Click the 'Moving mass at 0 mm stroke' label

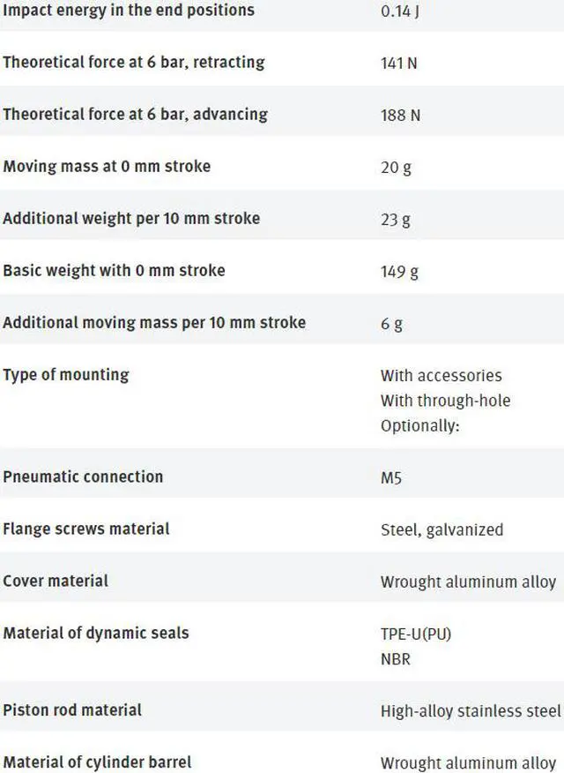coord(107,166)
